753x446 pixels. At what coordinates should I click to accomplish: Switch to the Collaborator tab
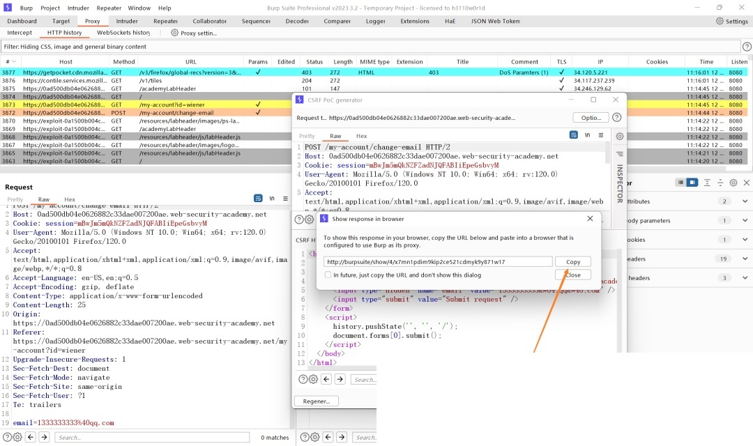click(209, 21)
